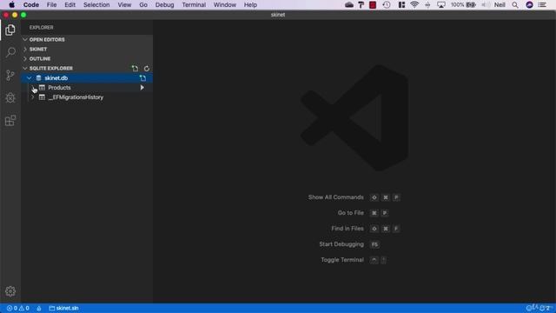The height and width of the screenshot is (313, 556).
Task: Open the Selection menu
Action: pos(96,5)
